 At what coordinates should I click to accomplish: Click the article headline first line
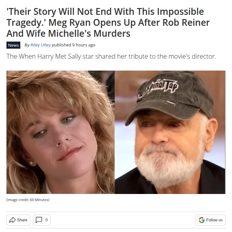[x=105, y=12]
